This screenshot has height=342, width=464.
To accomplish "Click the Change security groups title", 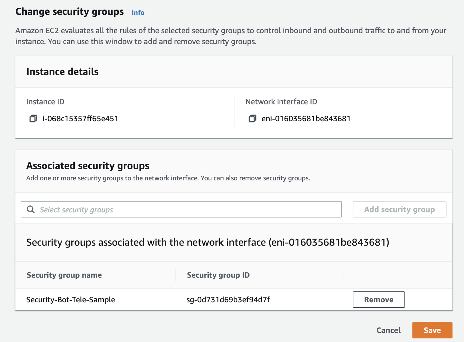I will pos(69,12).
